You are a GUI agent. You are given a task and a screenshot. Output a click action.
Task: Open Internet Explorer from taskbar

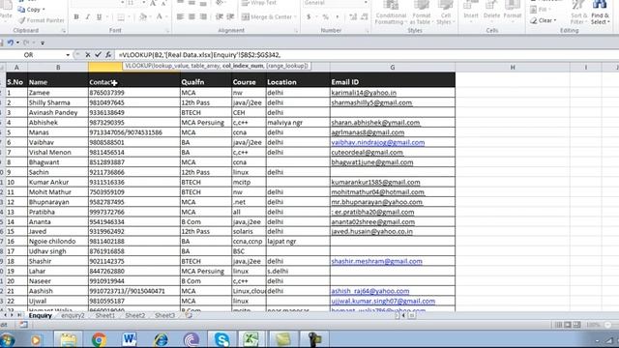pos(161,339)
